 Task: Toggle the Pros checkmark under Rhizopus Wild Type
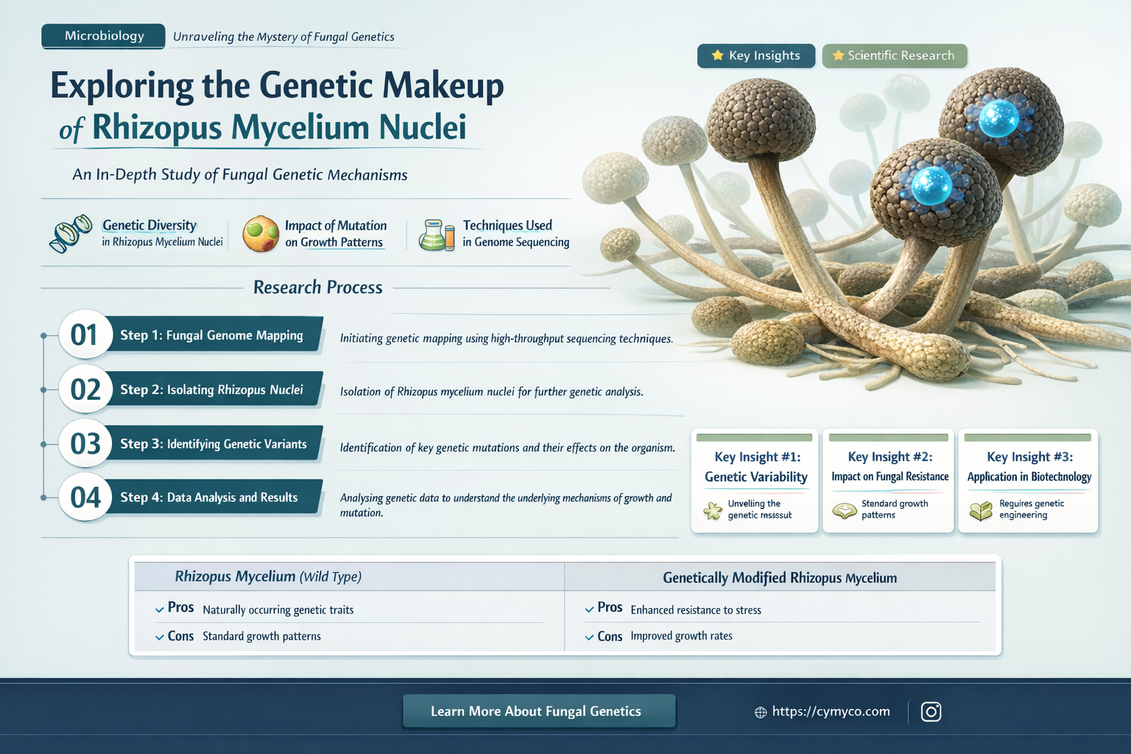[158, 609]
